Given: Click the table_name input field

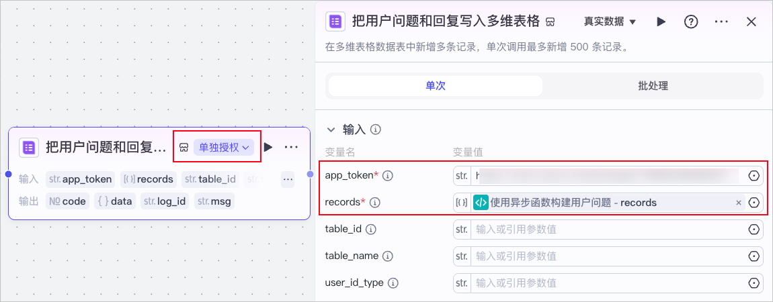Looking at the screenshot, I should click(608, 256).
